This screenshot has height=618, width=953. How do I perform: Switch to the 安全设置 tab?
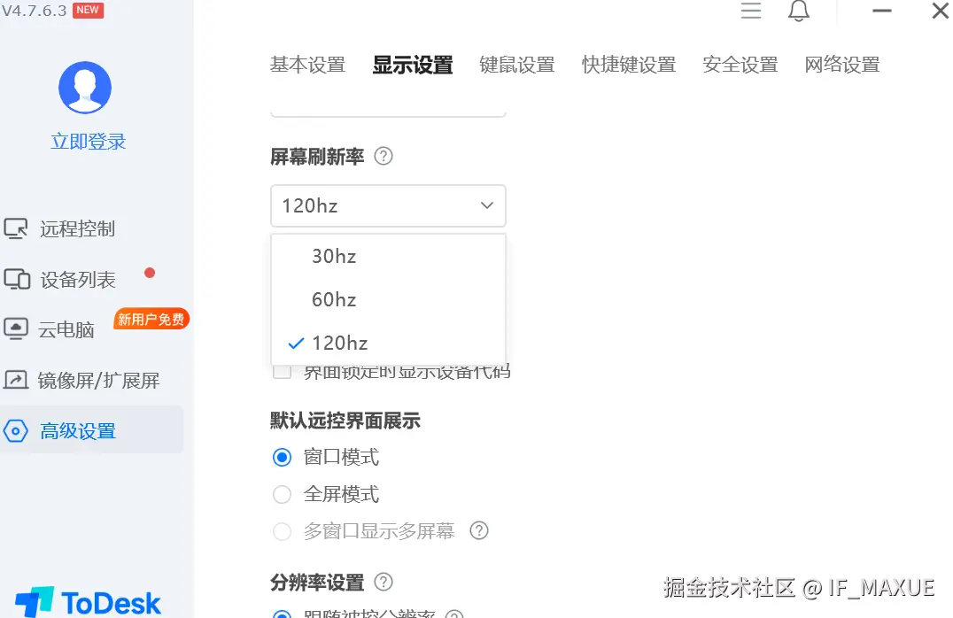click(x=740, y=65)
